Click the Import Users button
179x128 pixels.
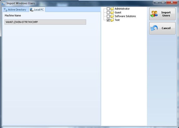click(162, 14)
